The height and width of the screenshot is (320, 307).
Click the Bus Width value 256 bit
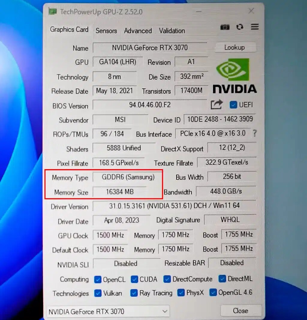coord(232,176)
